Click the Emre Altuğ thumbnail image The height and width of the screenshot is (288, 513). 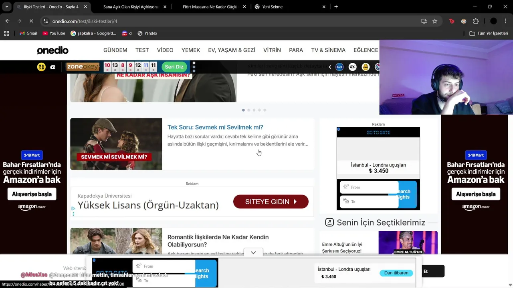pos(408,243)
